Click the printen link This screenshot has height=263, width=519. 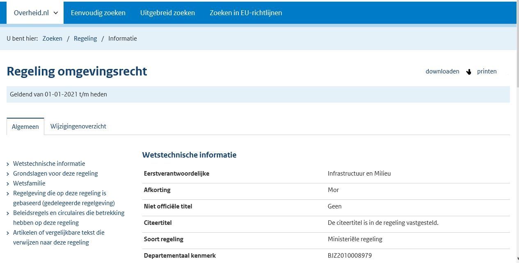tap(487, 71)
